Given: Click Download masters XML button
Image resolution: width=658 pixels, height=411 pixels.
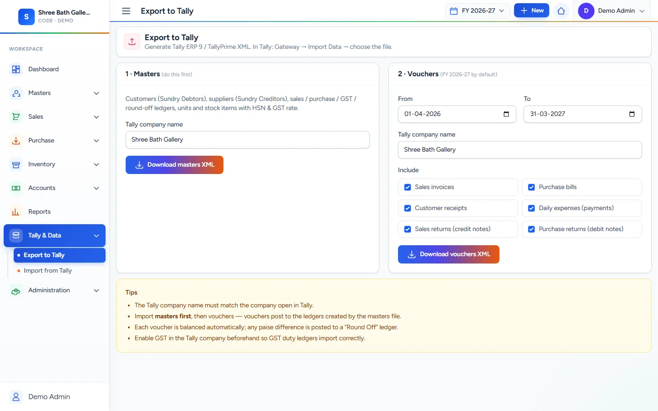Looking at the screenshot, I should click(175, 165).
